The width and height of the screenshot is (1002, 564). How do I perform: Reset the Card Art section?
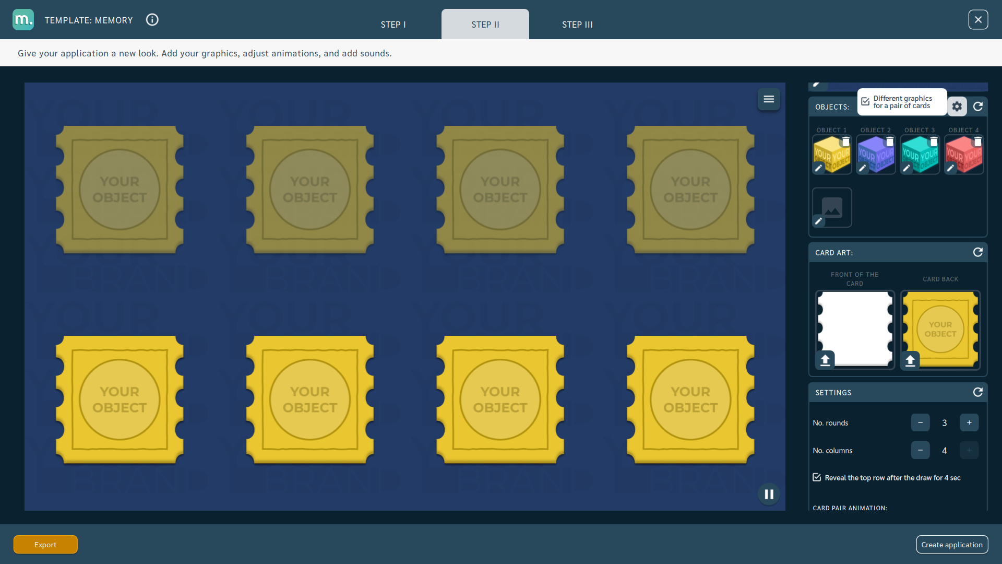coord(978,252)
